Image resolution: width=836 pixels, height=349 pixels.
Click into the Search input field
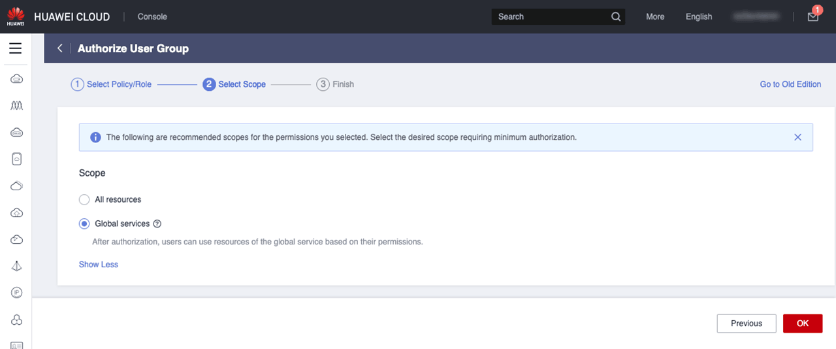[549, 17]
